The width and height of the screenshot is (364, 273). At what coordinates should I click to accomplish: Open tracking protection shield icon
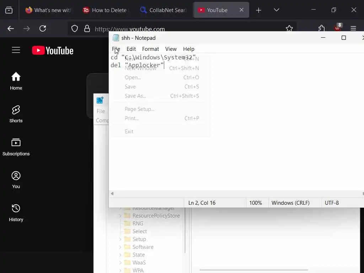pos(75,28)
